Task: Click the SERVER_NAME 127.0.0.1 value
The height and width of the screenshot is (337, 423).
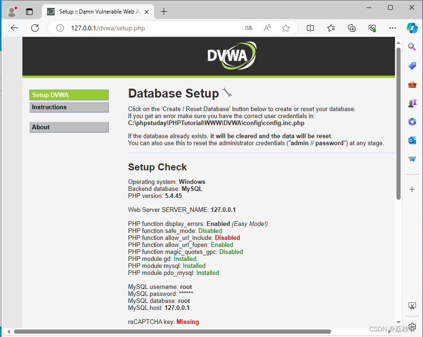Action: (x=223, y=210)
